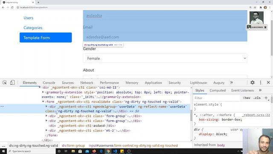The height and width of the screenshot is (154, 273).
Task: Open Visual Studio Code on taskbar
Action: (x=115, y=151)
